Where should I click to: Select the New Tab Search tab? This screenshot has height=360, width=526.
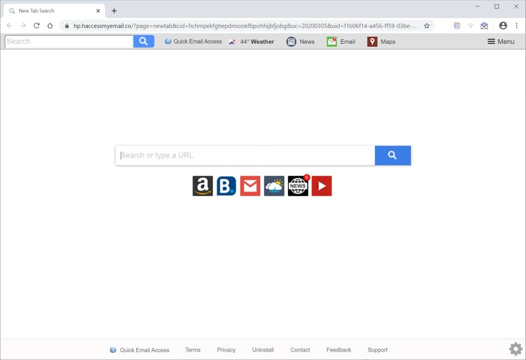pos(54,11)
